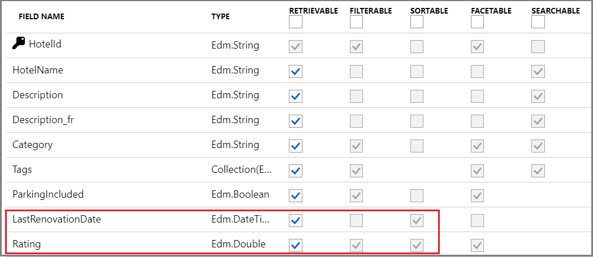Uncheck Retrievable for the Rating field
The image size is (593, 257).
(296, 245)
